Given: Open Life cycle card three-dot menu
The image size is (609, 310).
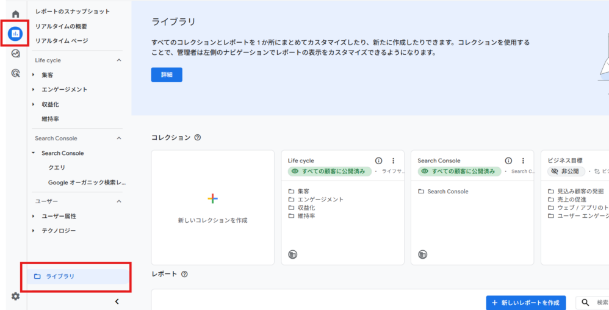Looking at the screenshot, I should [394, 161].
